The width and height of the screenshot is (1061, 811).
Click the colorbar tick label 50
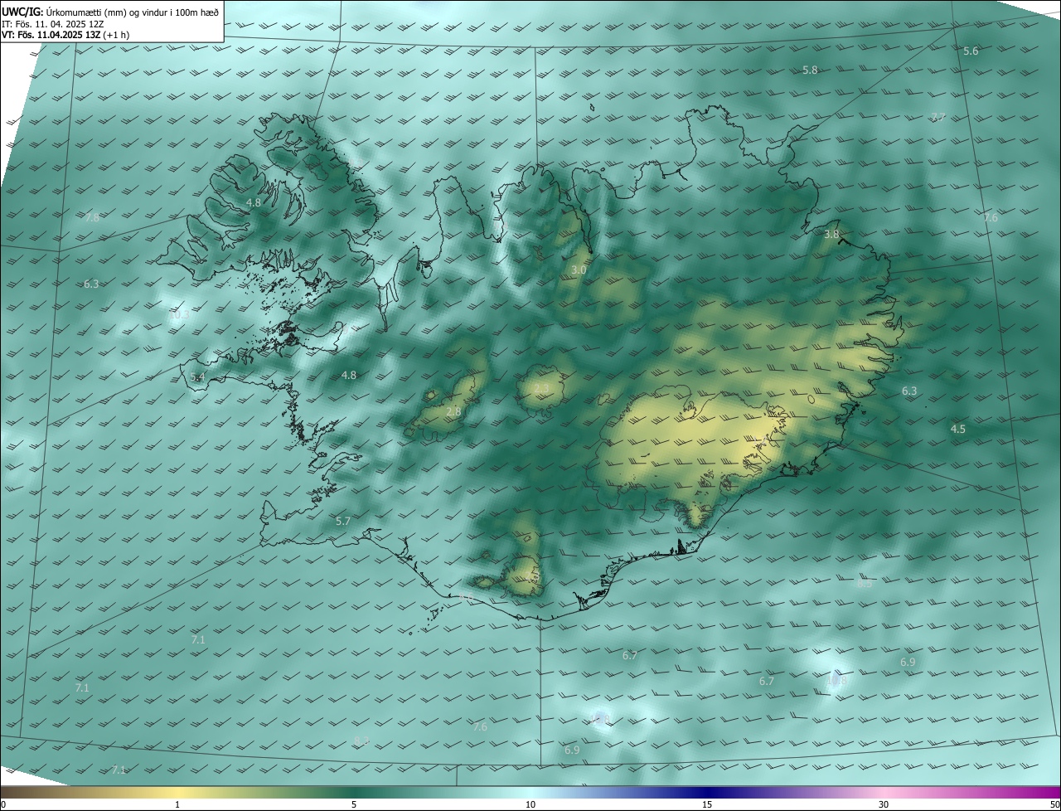click(x=1054, y=804)
